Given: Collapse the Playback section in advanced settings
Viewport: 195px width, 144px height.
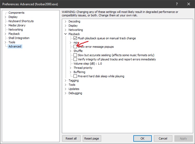Looking at the screenshot, I should [x=65, y=34].
